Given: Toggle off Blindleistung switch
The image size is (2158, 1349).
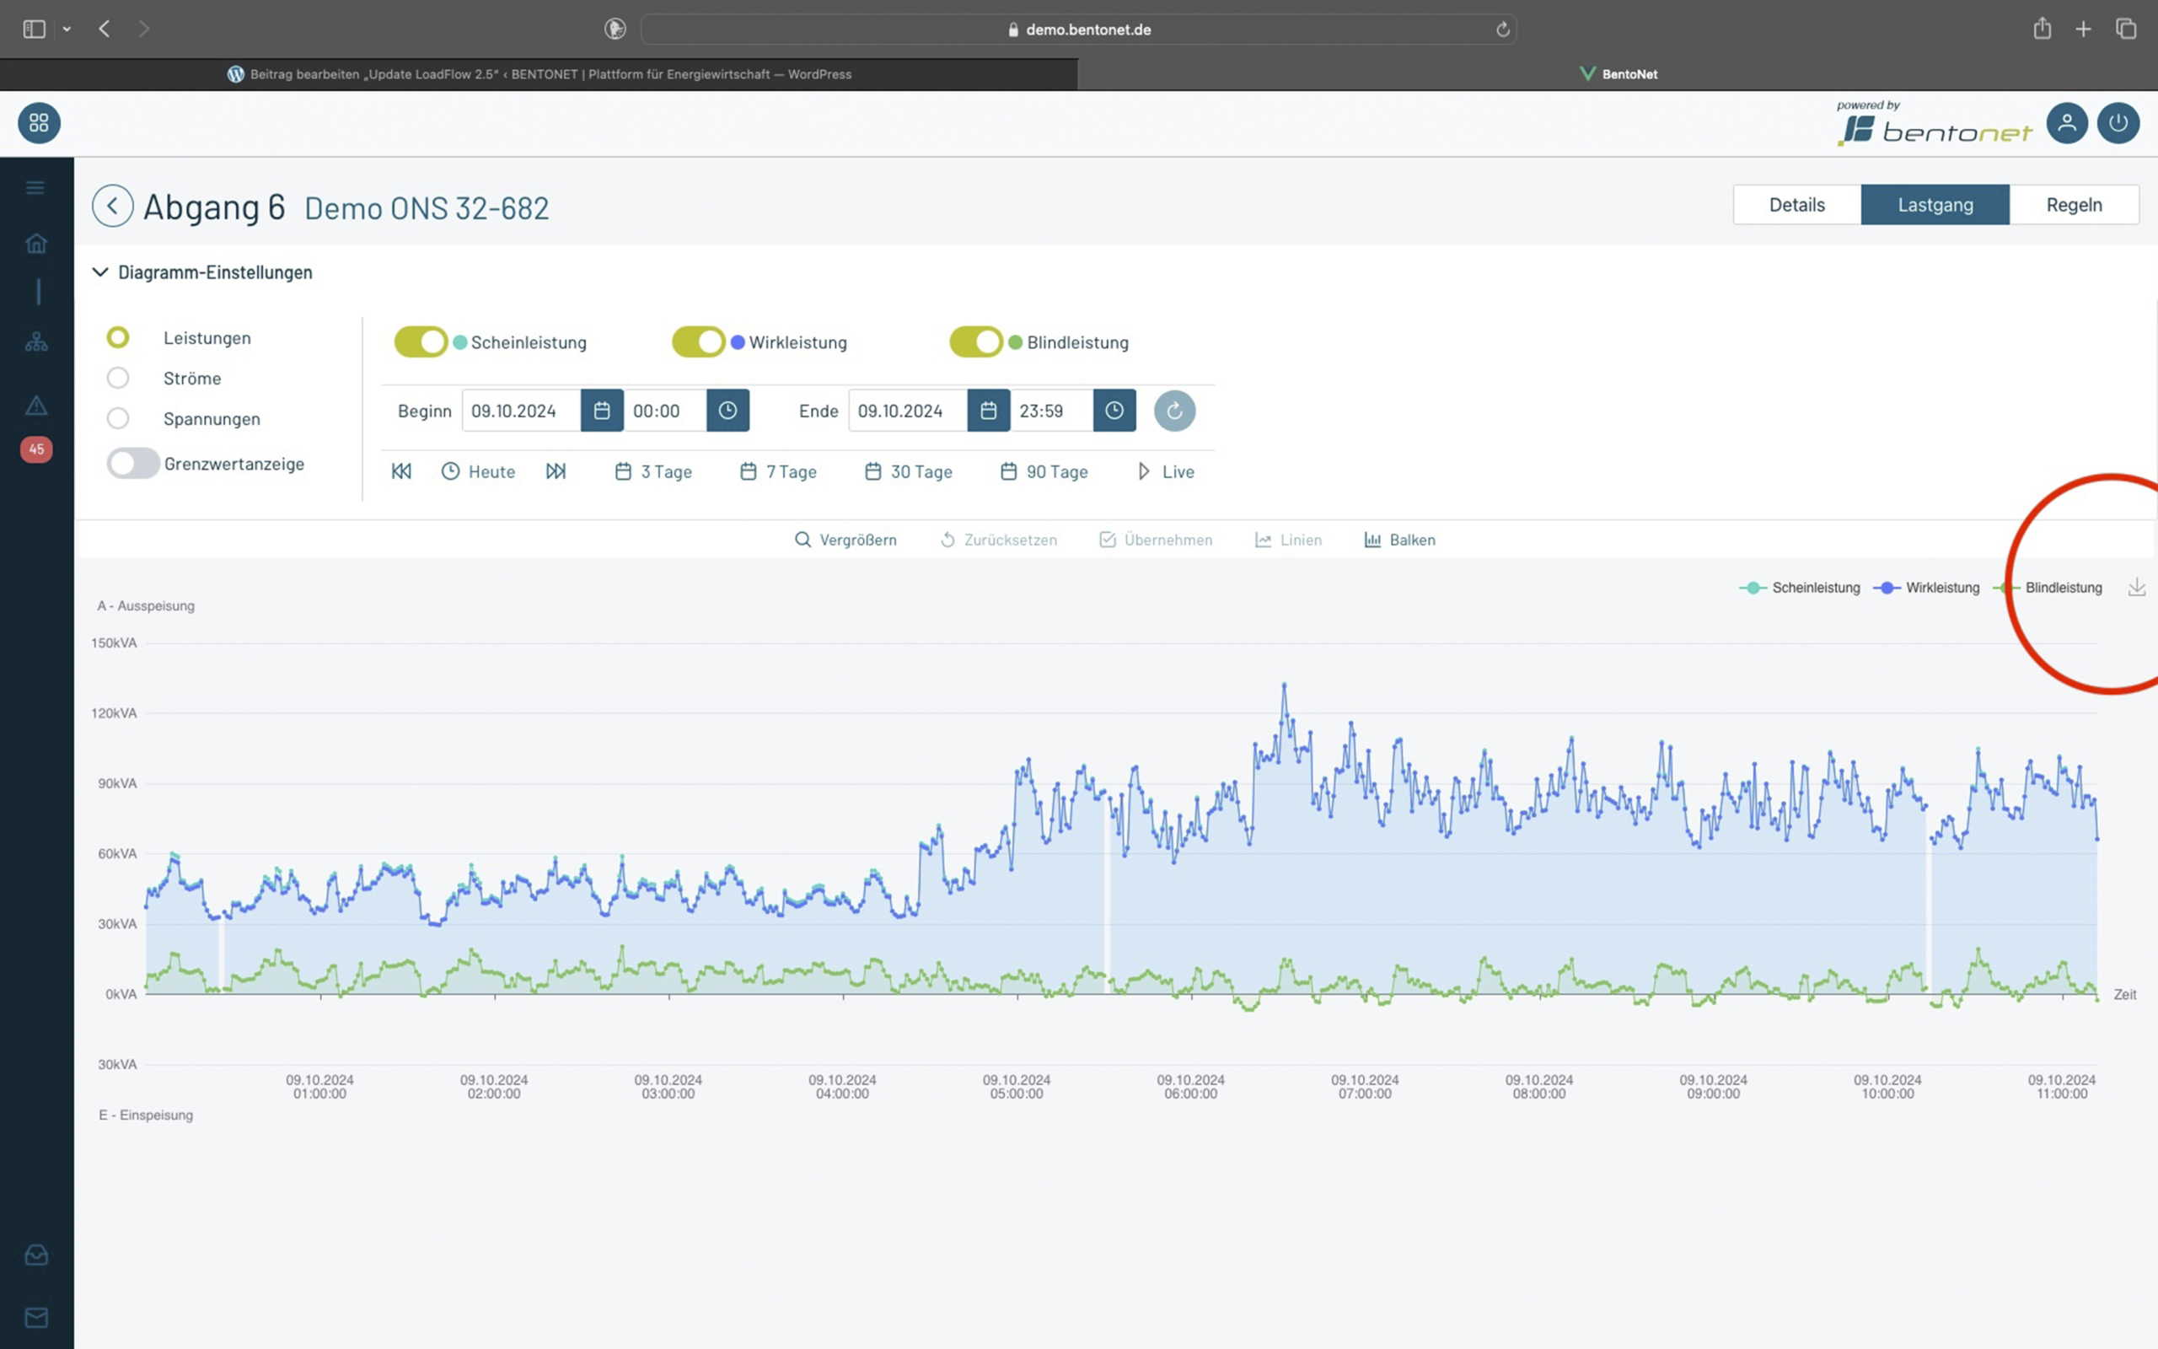Looking at the screenshot, I should 976,341.
